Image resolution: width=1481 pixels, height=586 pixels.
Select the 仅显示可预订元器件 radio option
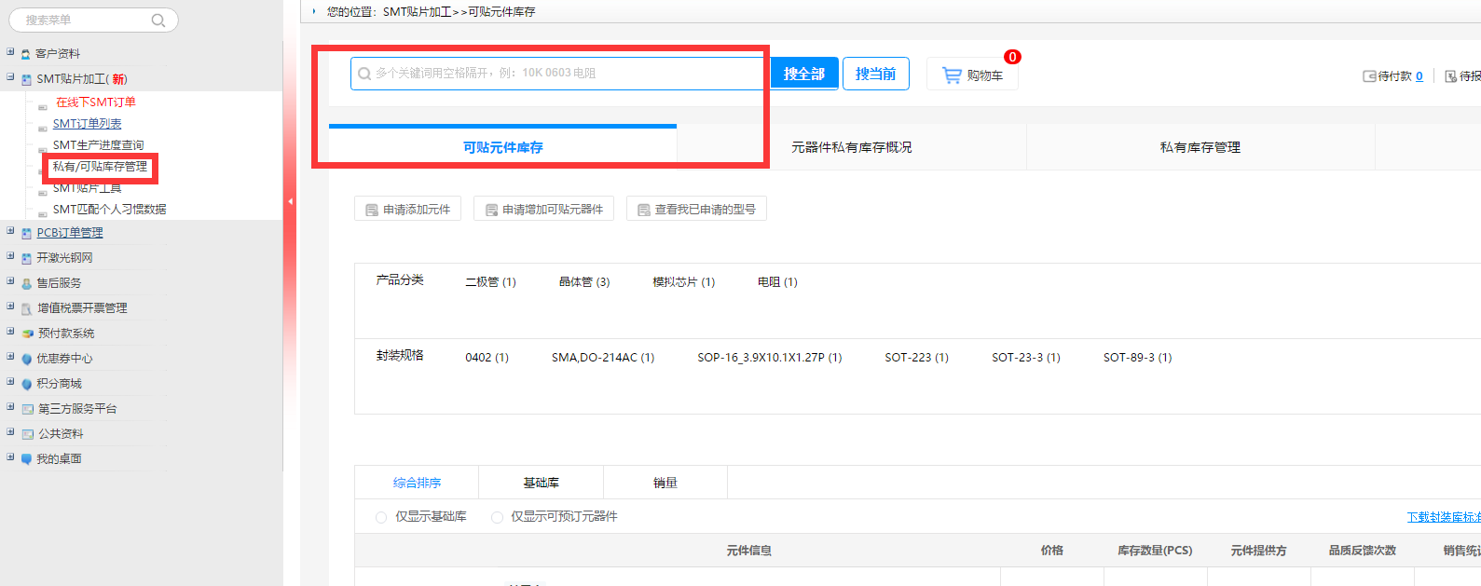[497, 517]
